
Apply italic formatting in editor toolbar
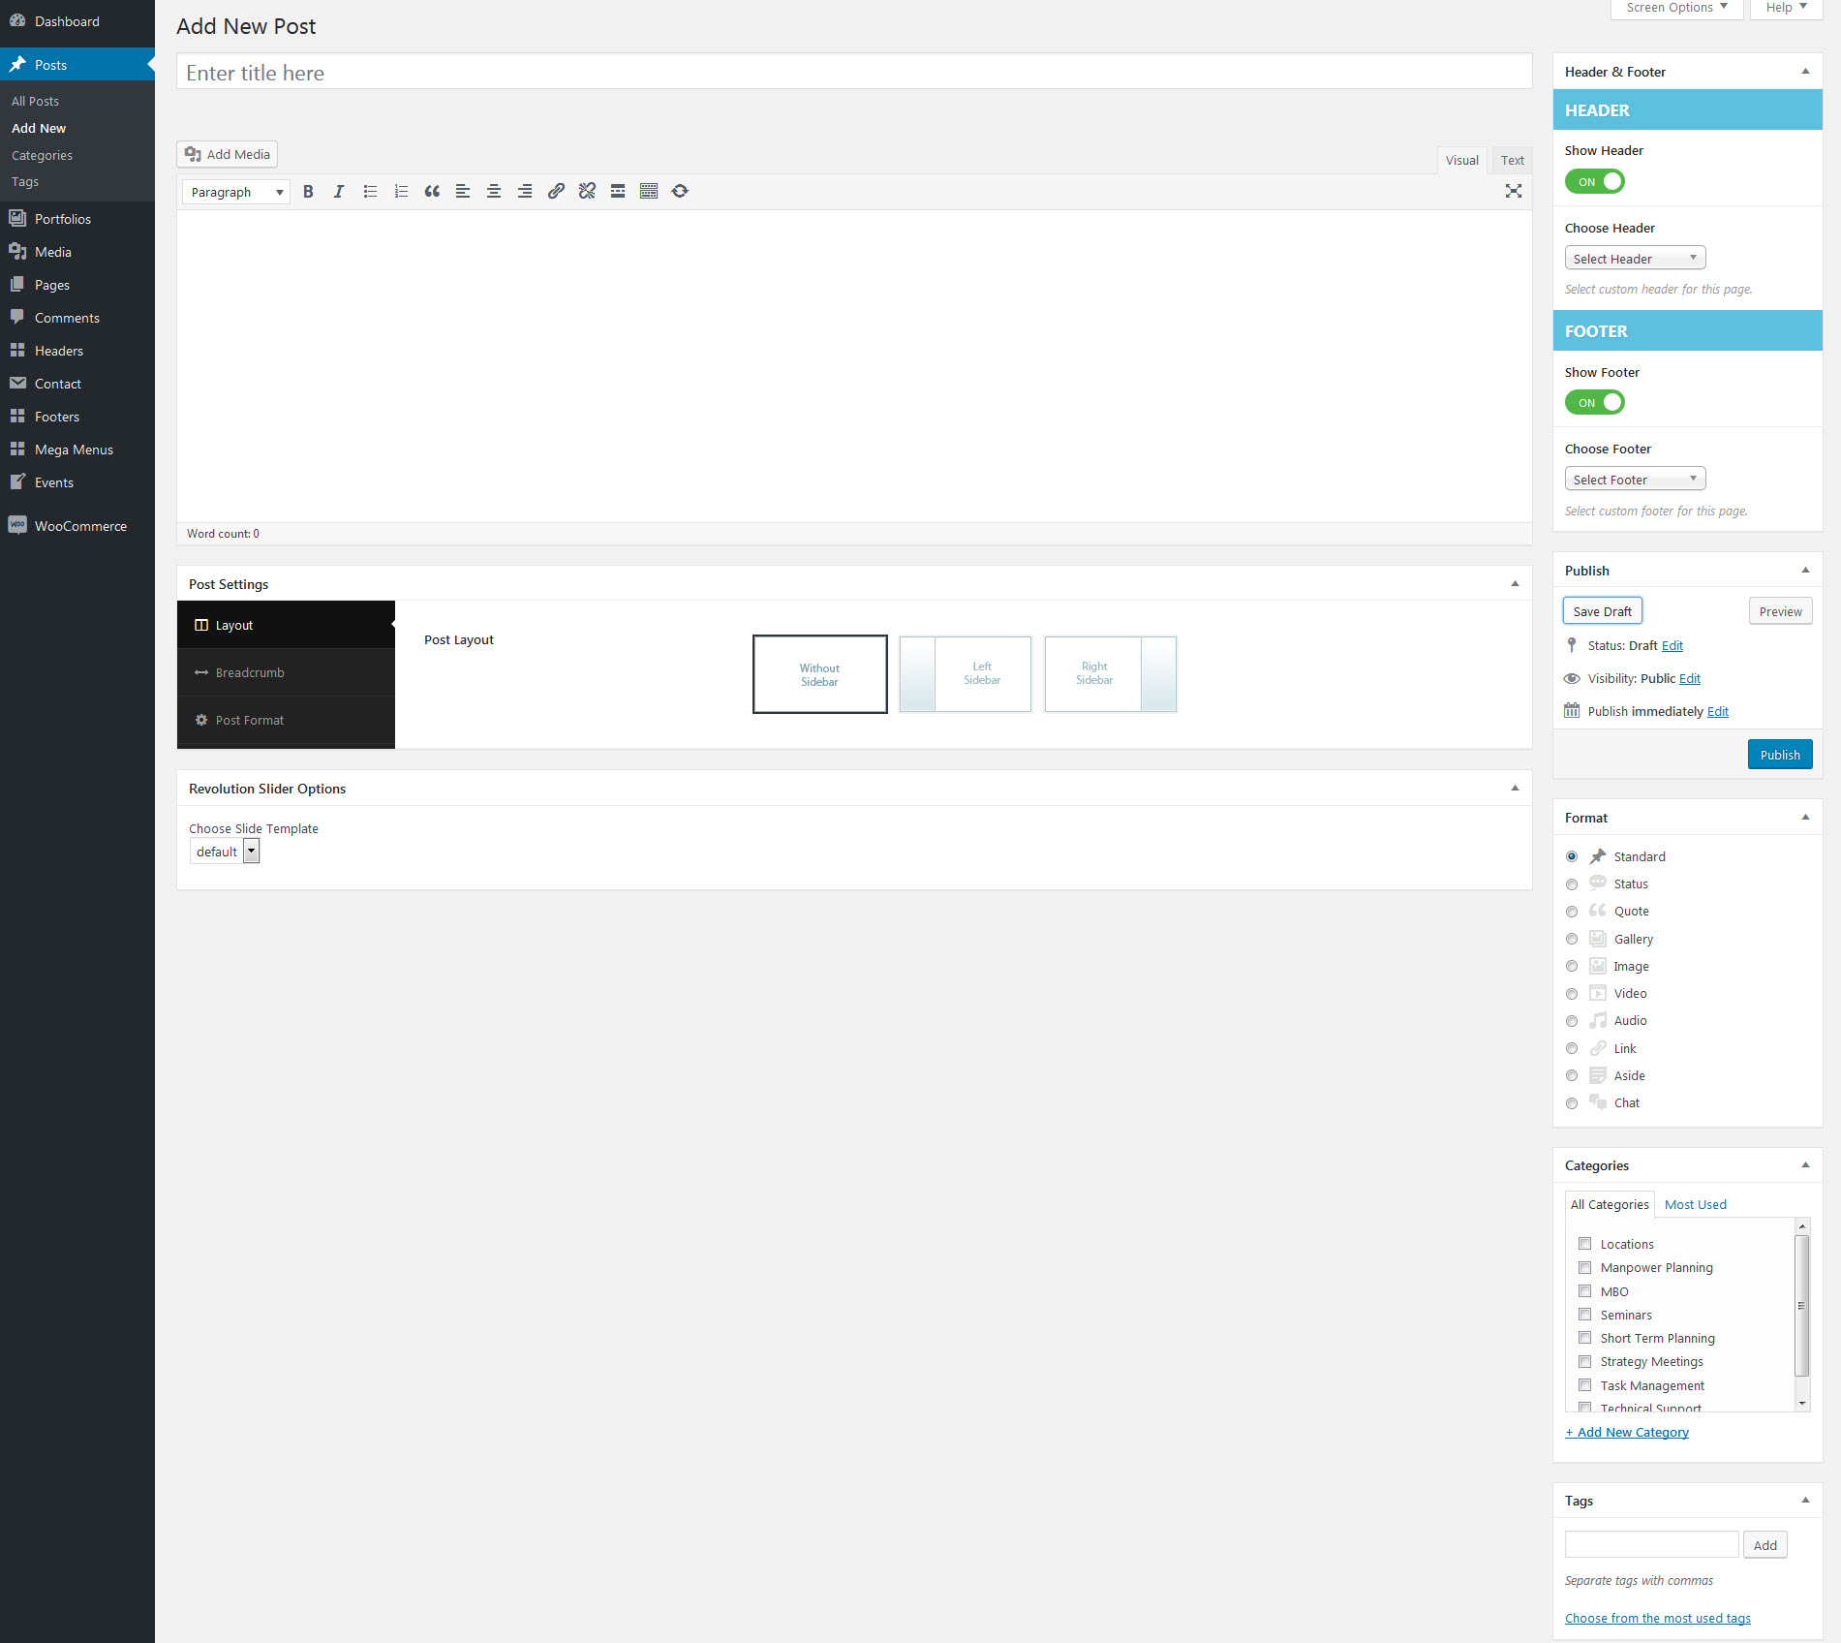tap(338, 191)
